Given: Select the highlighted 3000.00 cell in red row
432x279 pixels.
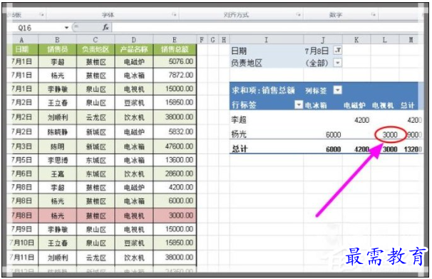Looking at the screenshot, I should click(x=175, y=215).
